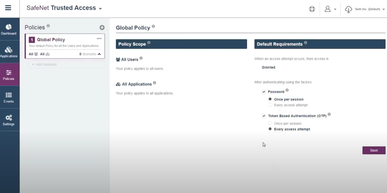Select OTP 'Once per session' radio option

click(270, 123)
